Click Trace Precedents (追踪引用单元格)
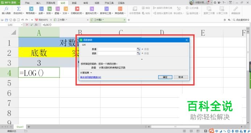 (162, 8)
